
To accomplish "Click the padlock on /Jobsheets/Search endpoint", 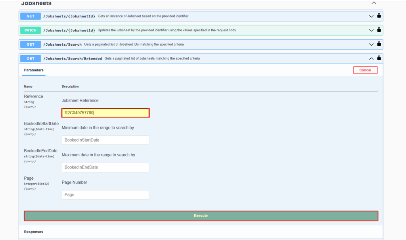I will (379, 44).
